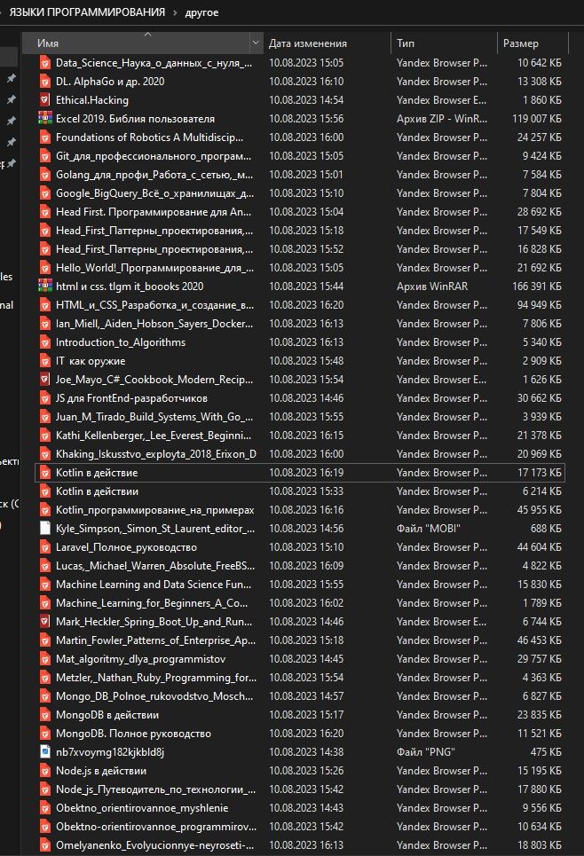The image size is (584, 856).
Task: Click Obektno_orientirovannoe_myshlenie file icon
Action: click(44, 807)
